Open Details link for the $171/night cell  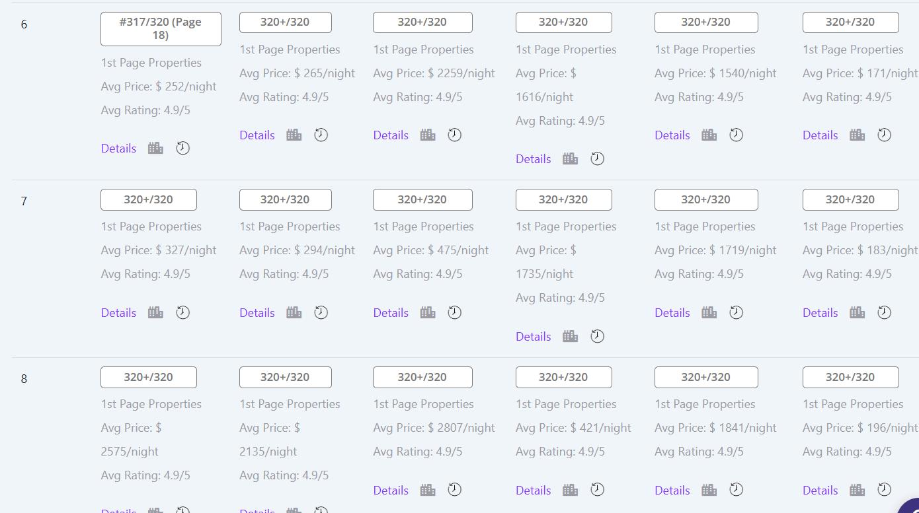pyautogui.click(x=820, y=135)
